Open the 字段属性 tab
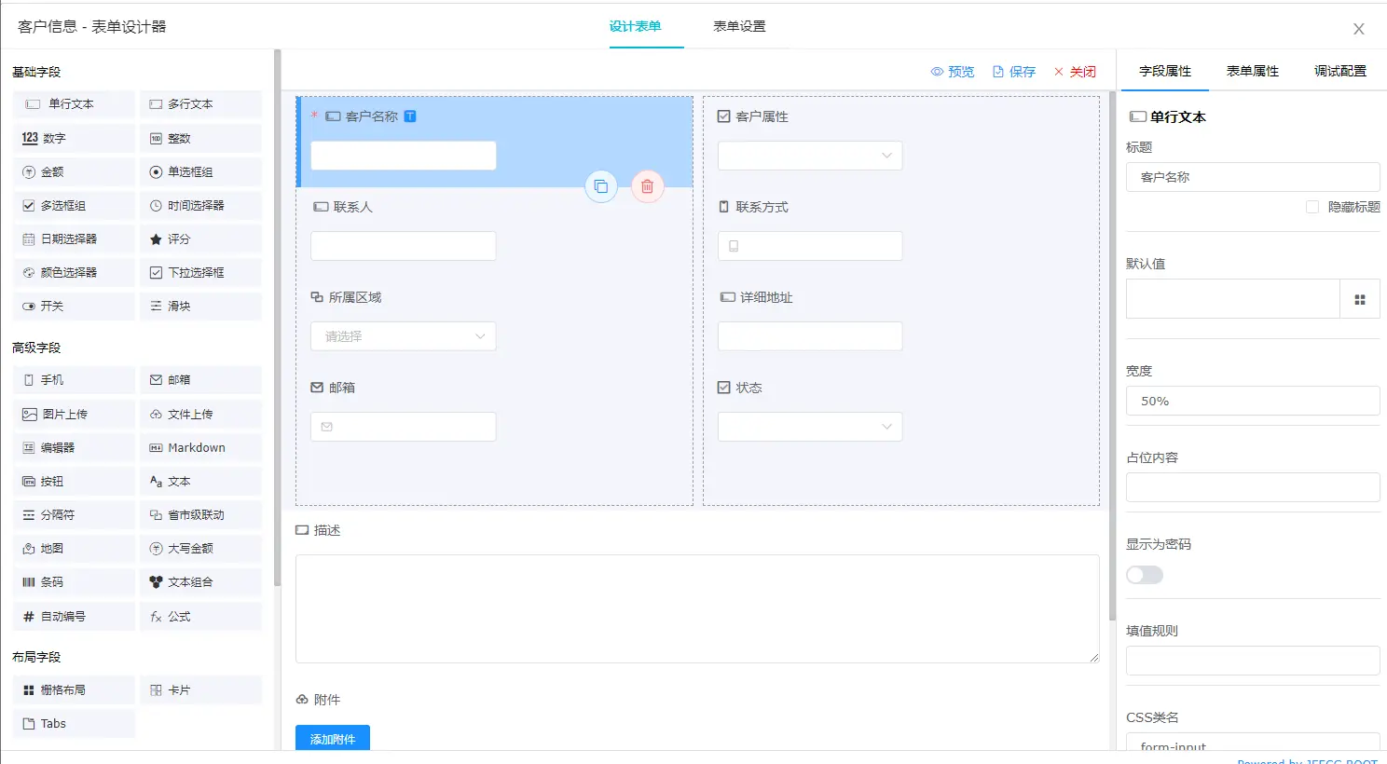Viewport: 1387px width, 764px height. [x=1165, y=71]
